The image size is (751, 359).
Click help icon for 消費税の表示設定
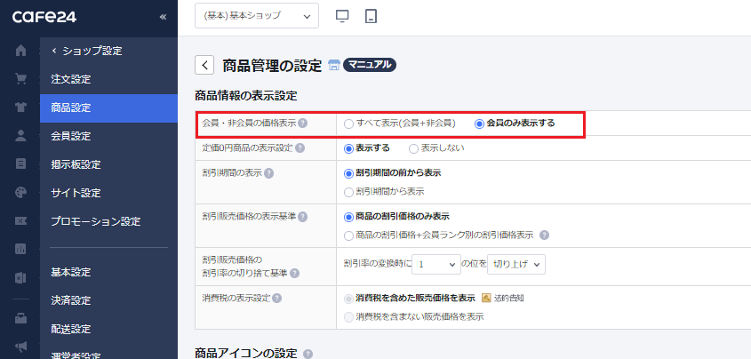tap(276, 299)
